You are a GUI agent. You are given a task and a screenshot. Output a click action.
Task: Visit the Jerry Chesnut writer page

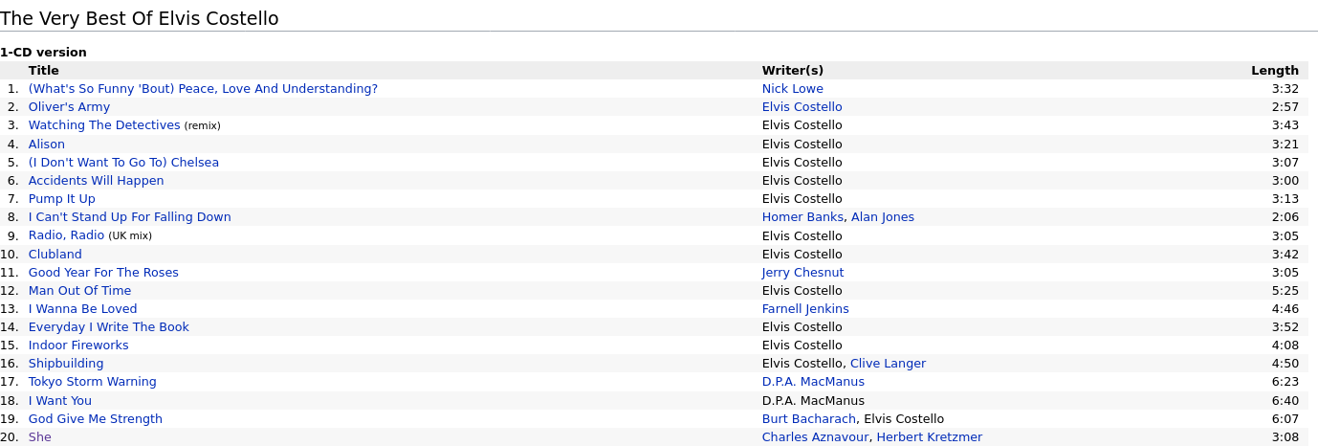point(802,273)
